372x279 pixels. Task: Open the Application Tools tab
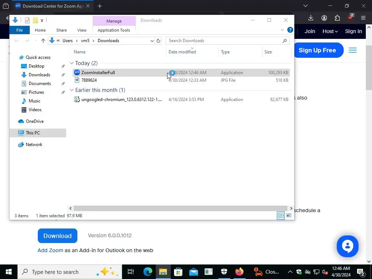click(x=114, y=30)
